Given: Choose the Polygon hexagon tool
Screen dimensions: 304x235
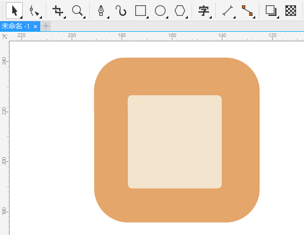Looking at the screenshot, I should click(x=180, y=11).
